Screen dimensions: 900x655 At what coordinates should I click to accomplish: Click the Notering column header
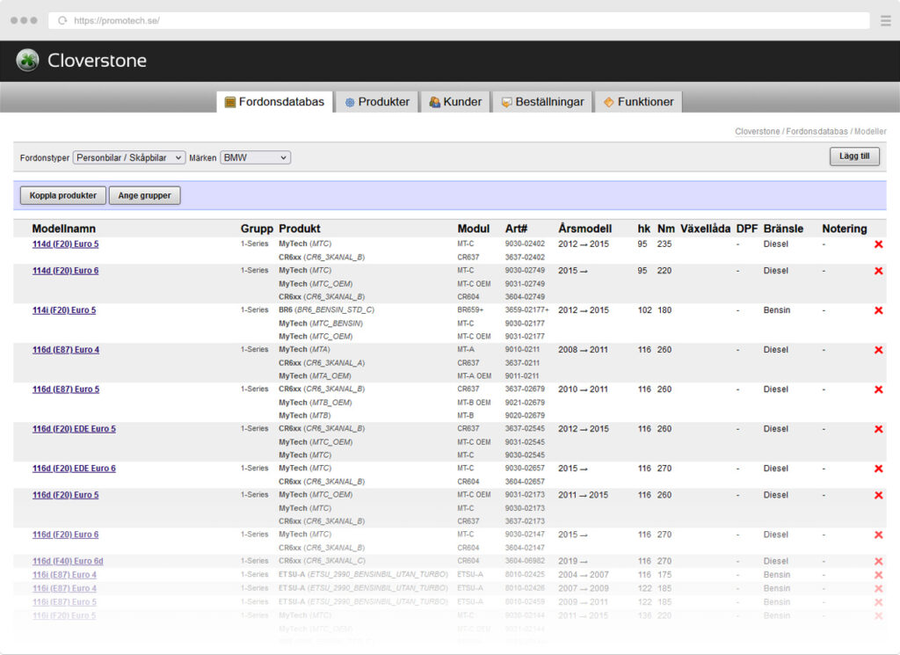coord(845,229)
